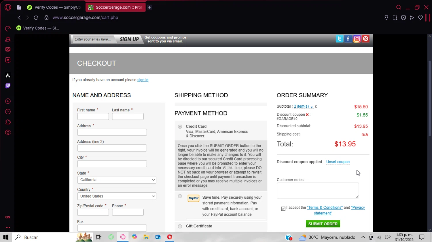Click the SUBMIT ORDER button
The height and width of the screenshot is (242, 432).
[x=323, y=224]
